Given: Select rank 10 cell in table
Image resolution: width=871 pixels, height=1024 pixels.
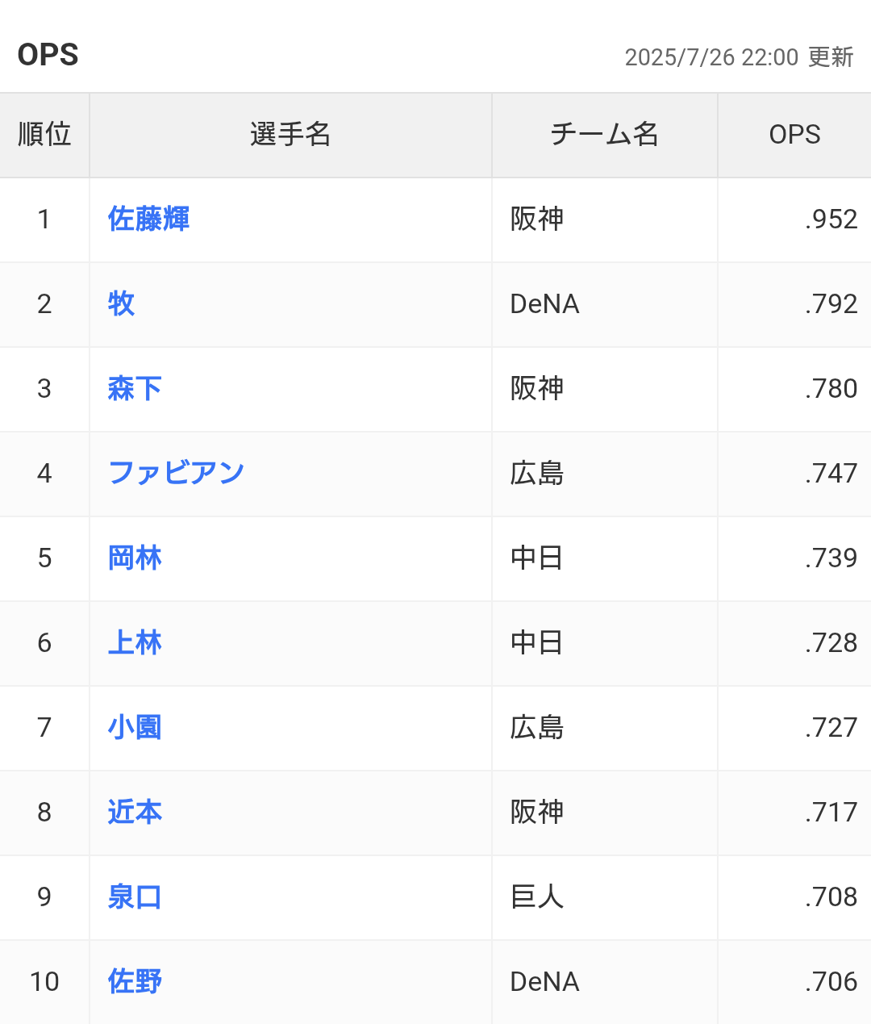Looking at the screenshot, I should click(44, 982).
